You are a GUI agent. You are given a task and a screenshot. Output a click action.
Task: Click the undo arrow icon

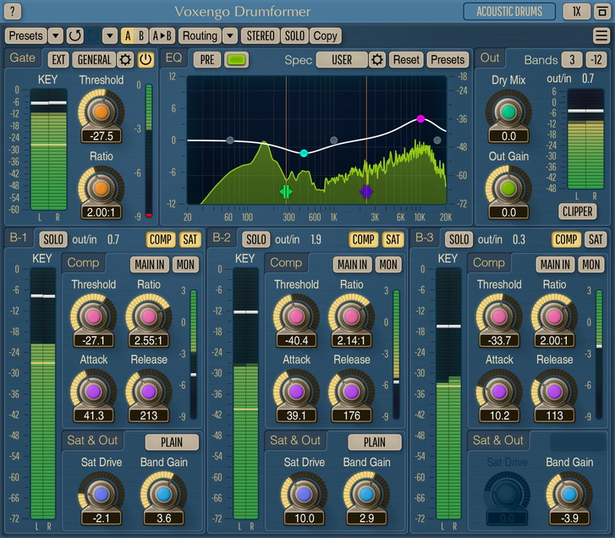(74, 36)
